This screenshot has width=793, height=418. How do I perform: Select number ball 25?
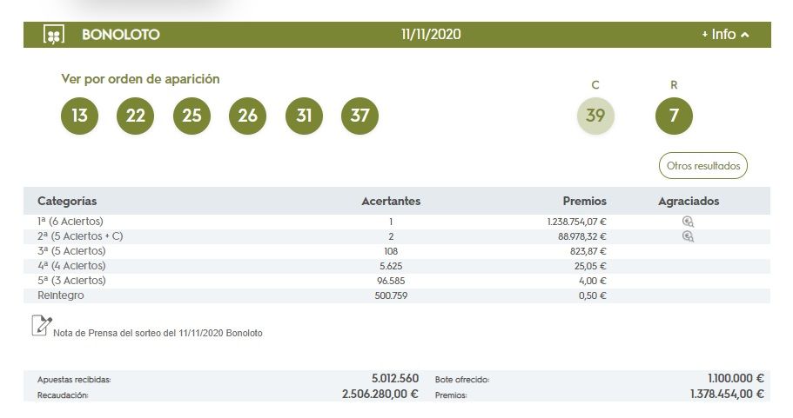click(x=192, y=116)
